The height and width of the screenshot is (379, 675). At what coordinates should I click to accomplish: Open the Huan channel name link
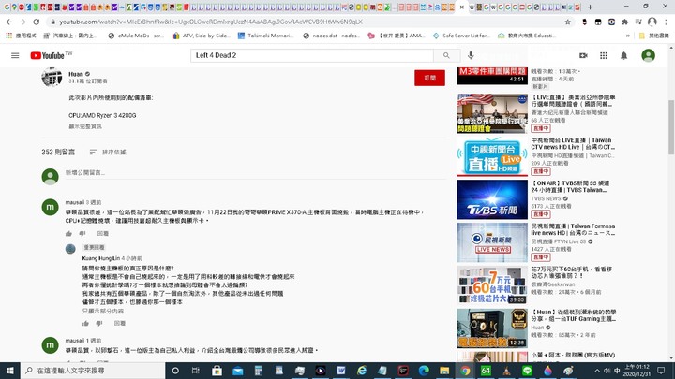point(76,74)
